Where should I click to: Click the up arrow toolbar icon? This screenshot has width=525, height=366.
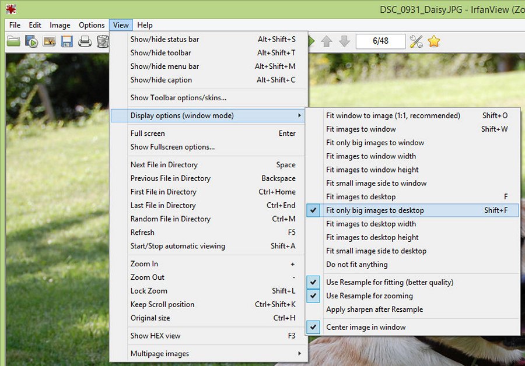(x=327, y=41)
